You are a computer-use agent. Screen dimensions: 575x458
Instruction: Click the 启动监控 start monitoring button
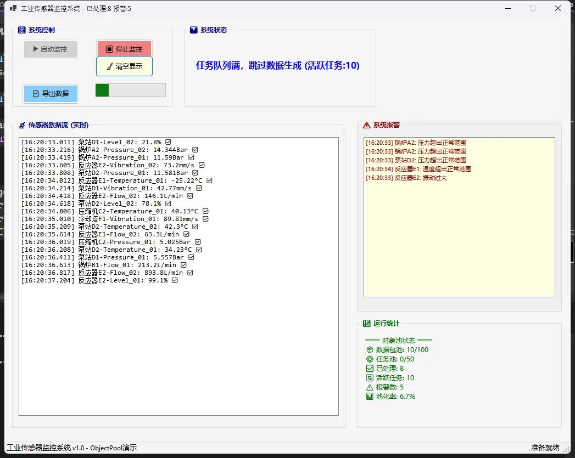pyautogui.click(x=51, y=49)
